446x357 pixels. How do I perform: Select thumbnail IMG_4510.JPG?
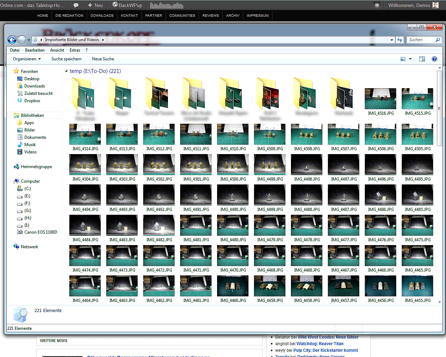(233, 137)
